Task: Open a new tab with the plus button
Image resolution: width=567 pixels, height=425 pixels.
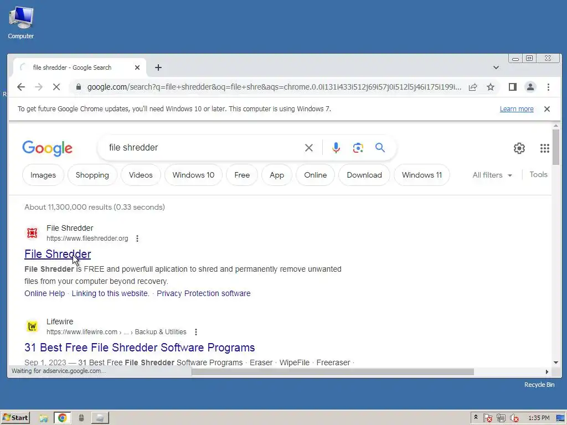Action: coord(158,68)
